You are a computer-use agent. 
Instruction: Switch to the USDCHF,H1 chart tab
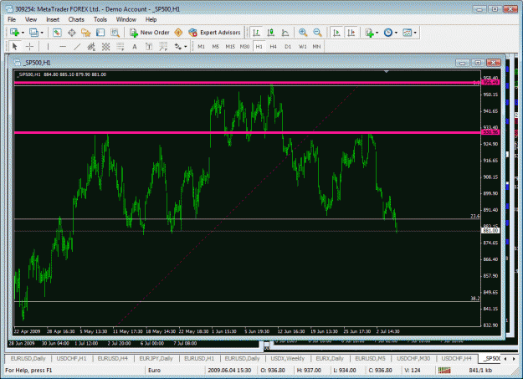[x=71, y=359]
